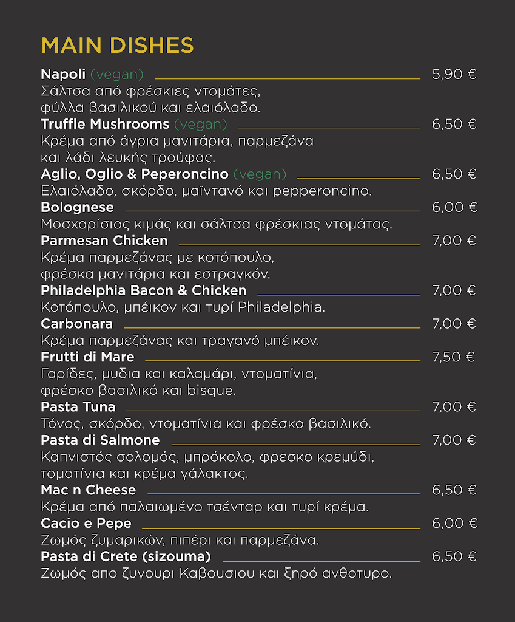Click Pasta di Crete (sizouma) title
515x622 pixels.
click(x=126, y=557)
